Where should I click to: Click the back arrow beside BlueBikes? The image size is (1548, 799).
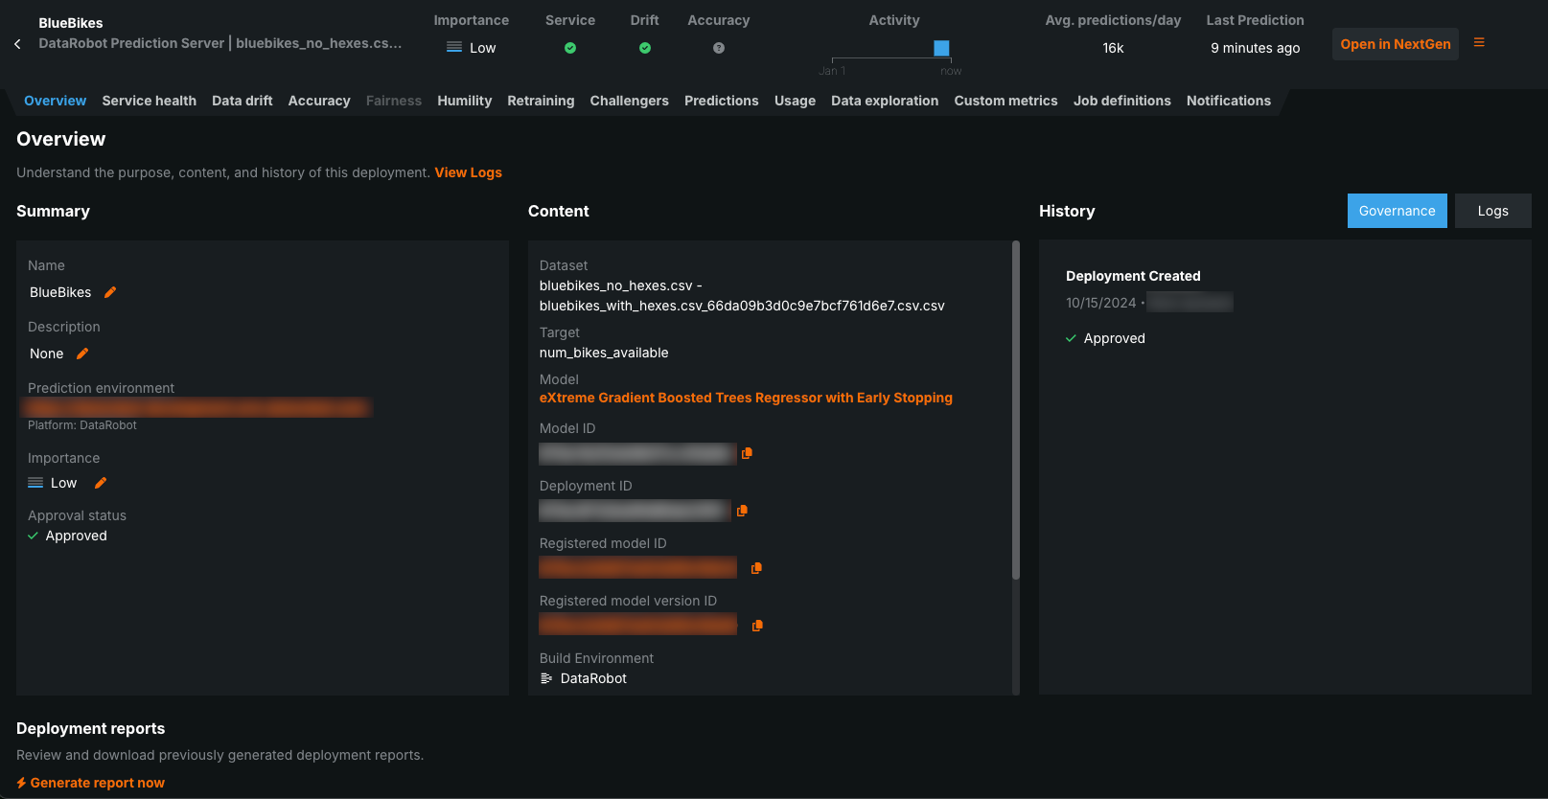tap(17, 44)
